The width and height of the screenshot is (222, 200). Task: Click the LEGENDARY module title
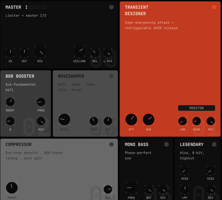(192, 144)
